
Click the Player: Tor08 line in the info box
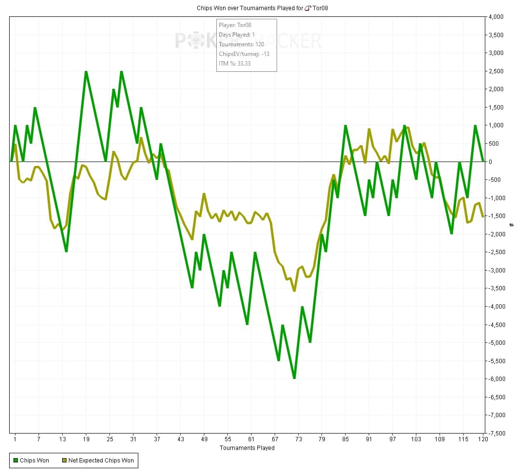[235, 25]
